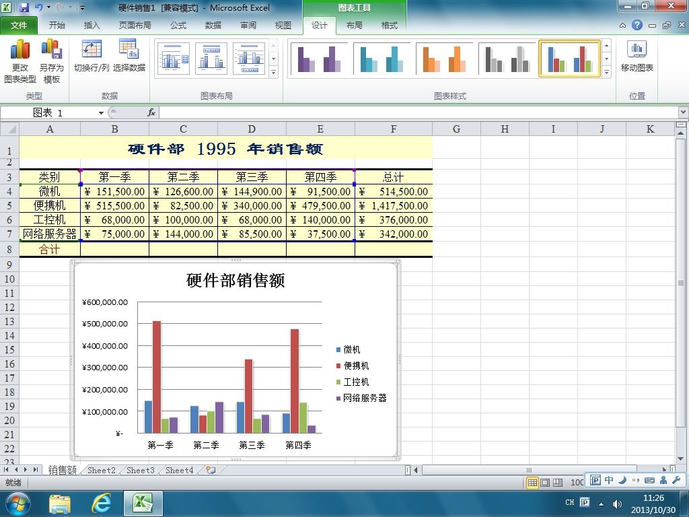Apply purple chart style
This screenshot has height=517, width=689.
coord(319,59)
